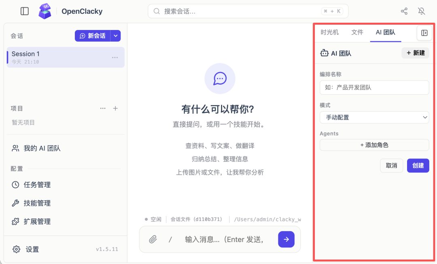The image size is (437, 264).
Task: Click the 暂无项目 placeholder text
Action: coord(23,122)
